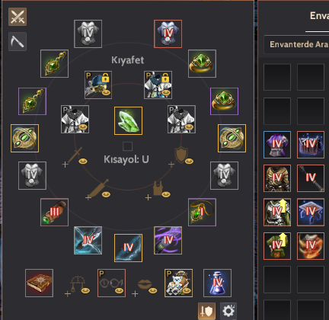Viewport: 329px width, 320px height.
Task: Select the purple IV armor in inventory
Action: point(277,145)
